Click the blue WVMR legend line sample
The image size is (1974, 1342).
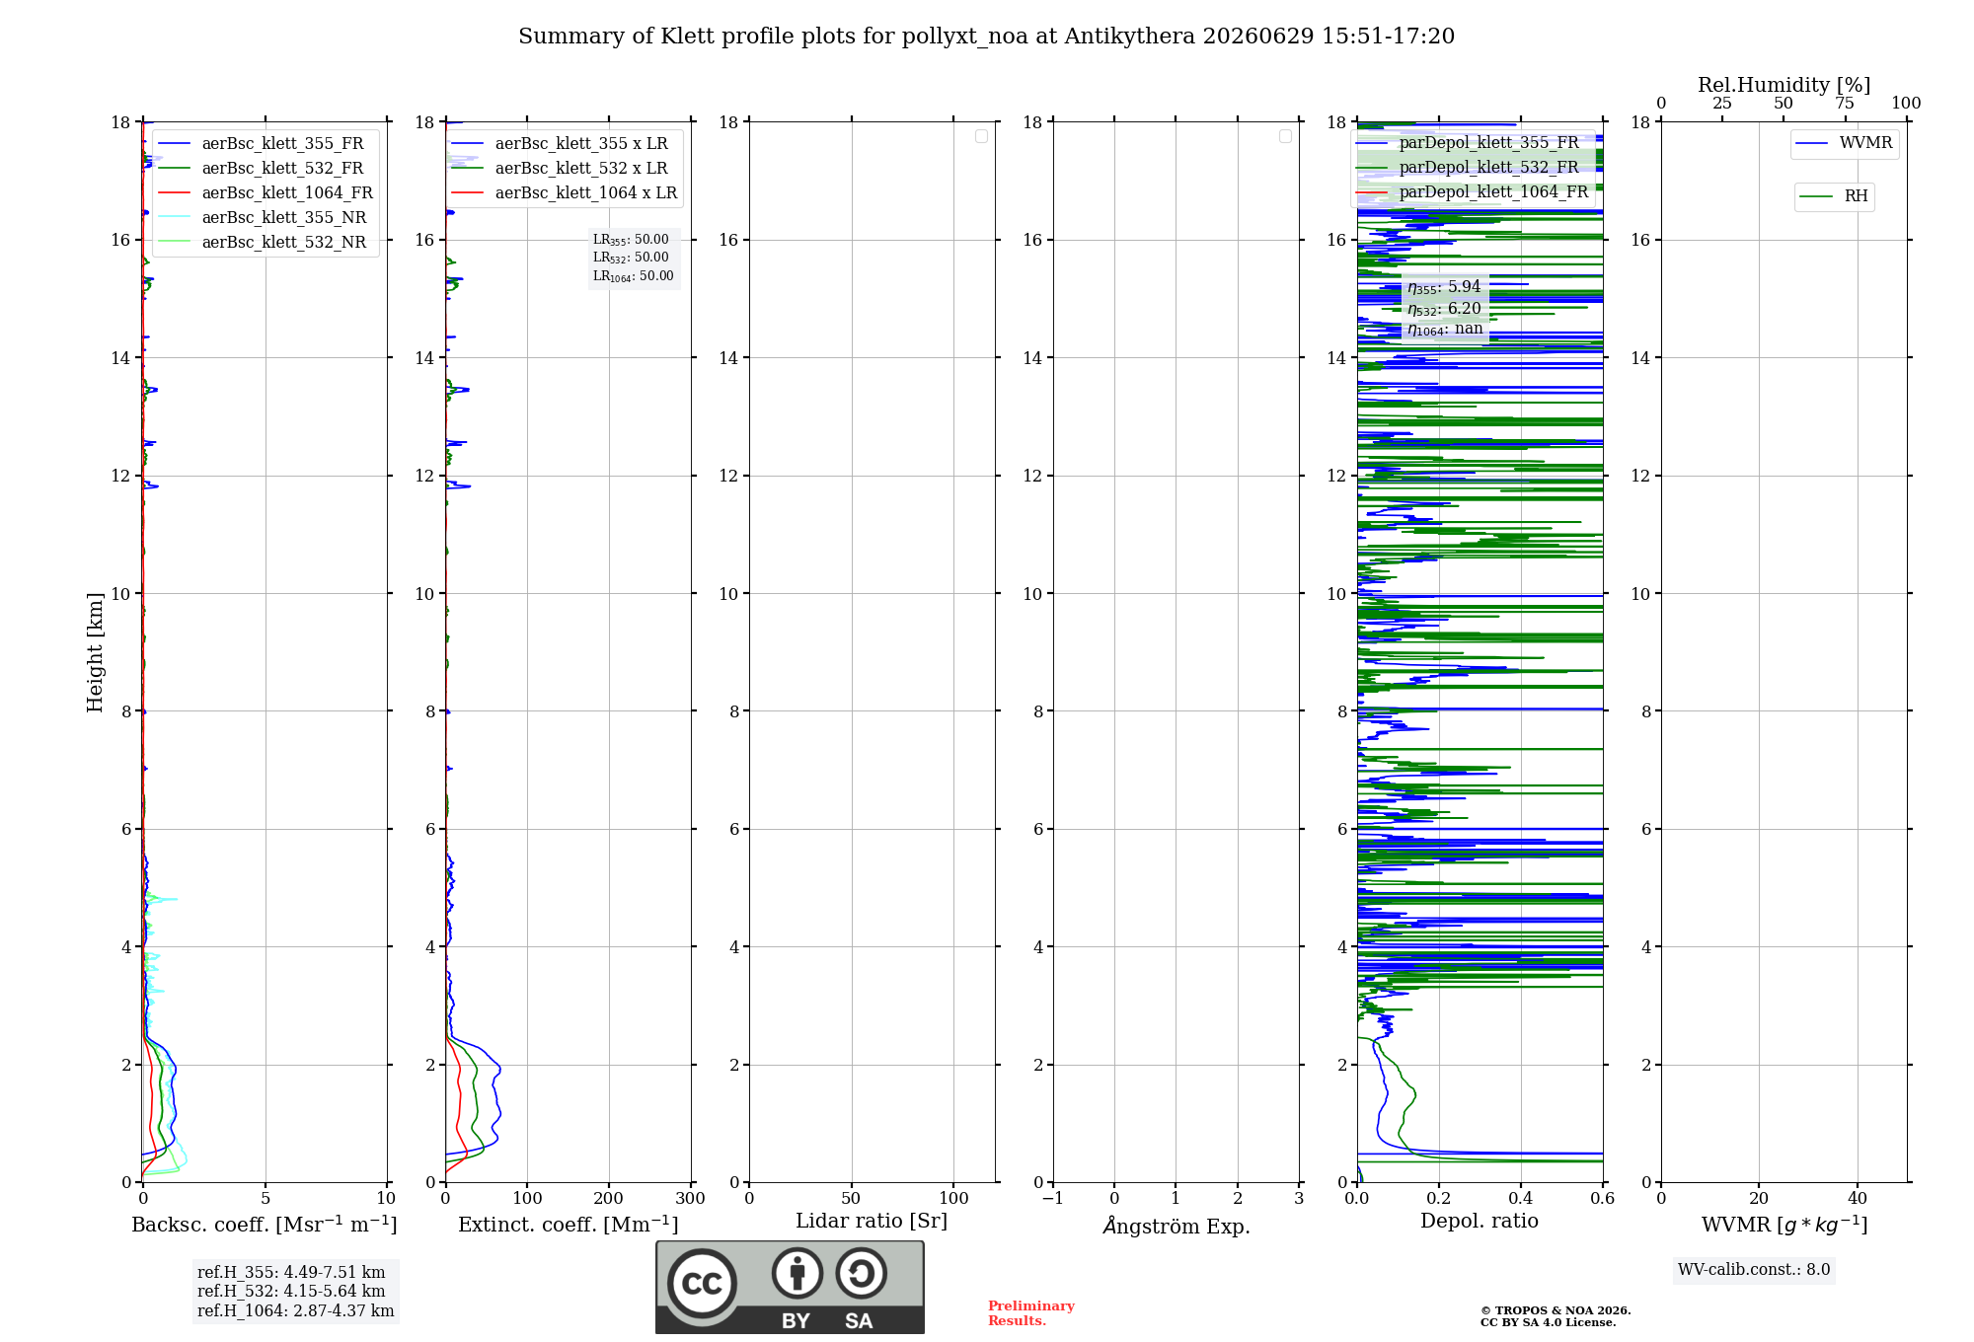[1812, 143]
